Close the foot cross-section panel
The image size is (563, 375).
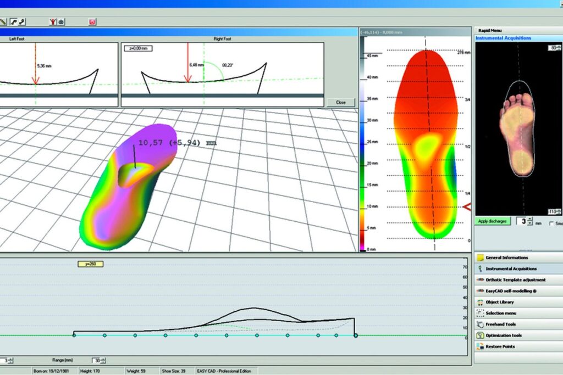click(340, 102)
